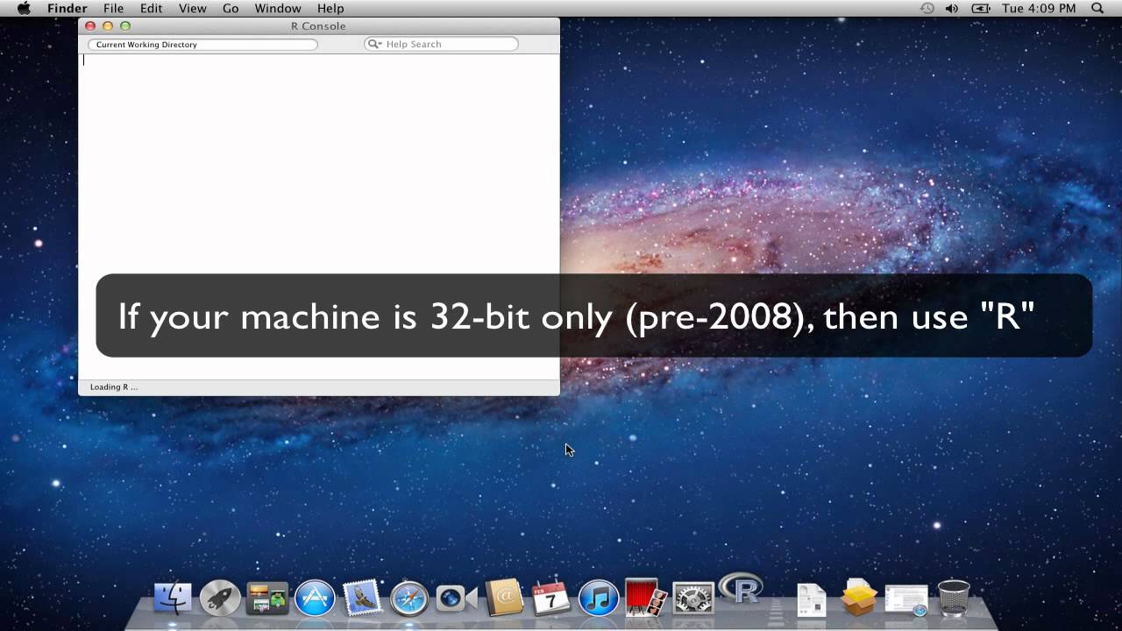Open FaceTime camera icon in Dock
This screenshot has height=631, width=1122.
[x=457, y=599]
